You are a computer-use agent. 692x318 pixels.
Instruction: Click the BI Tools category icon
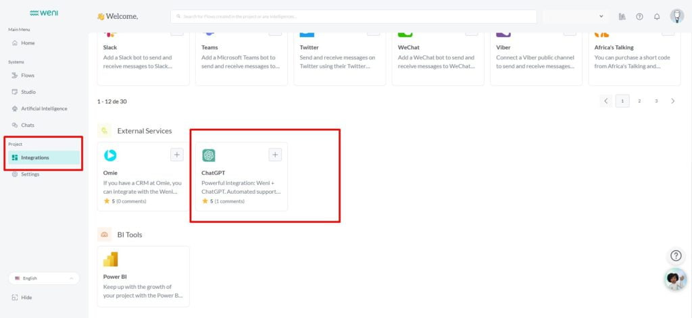pyautogui.click(x=105, y=235)
